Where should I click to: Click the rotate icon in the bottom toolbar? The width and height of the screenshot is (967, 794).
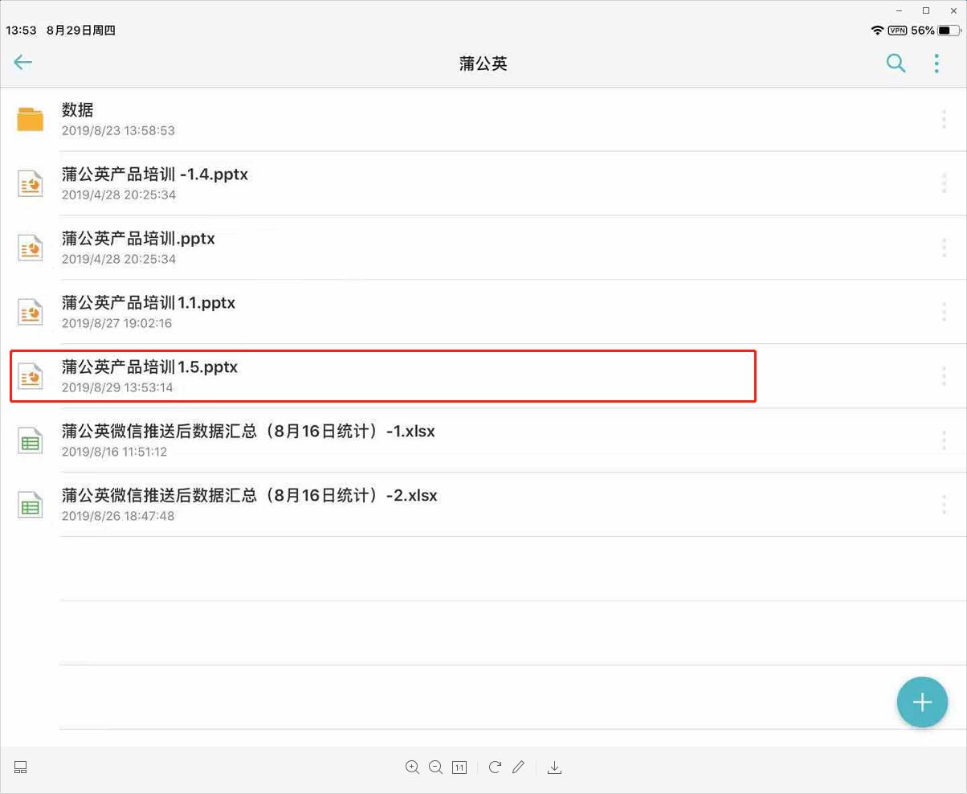pyautogui.click(x=495, y=767)
